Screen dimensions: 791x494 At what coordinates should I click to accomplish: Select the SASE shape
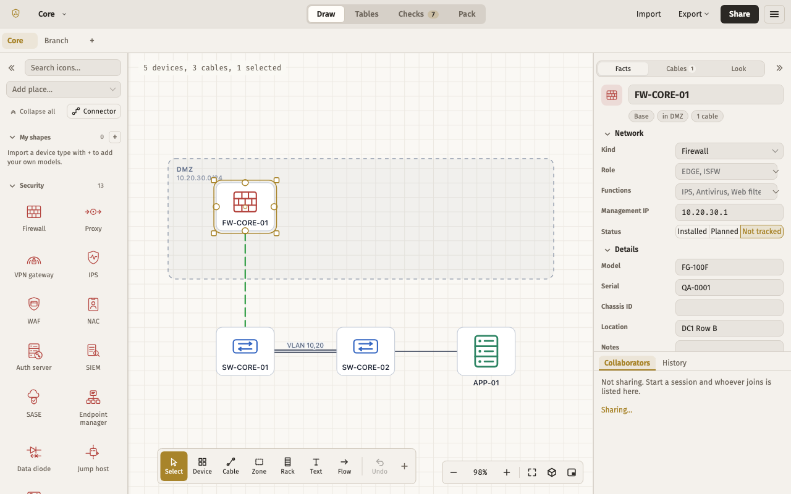34,404
